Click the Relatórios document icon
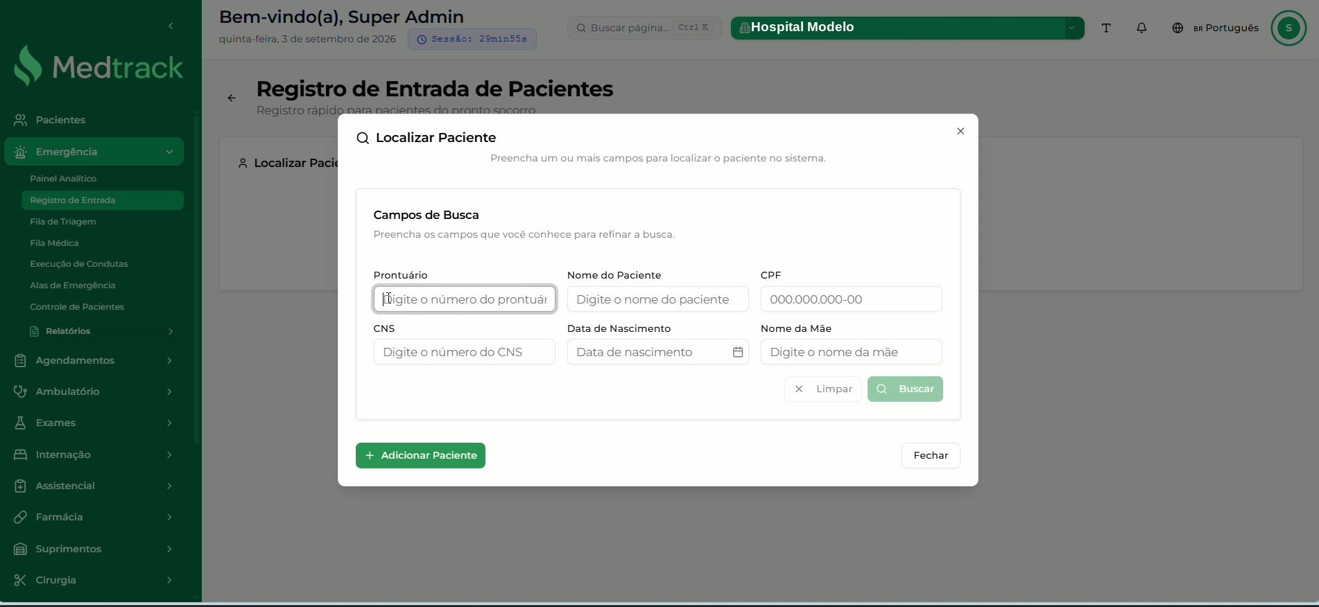 (34, 331)
